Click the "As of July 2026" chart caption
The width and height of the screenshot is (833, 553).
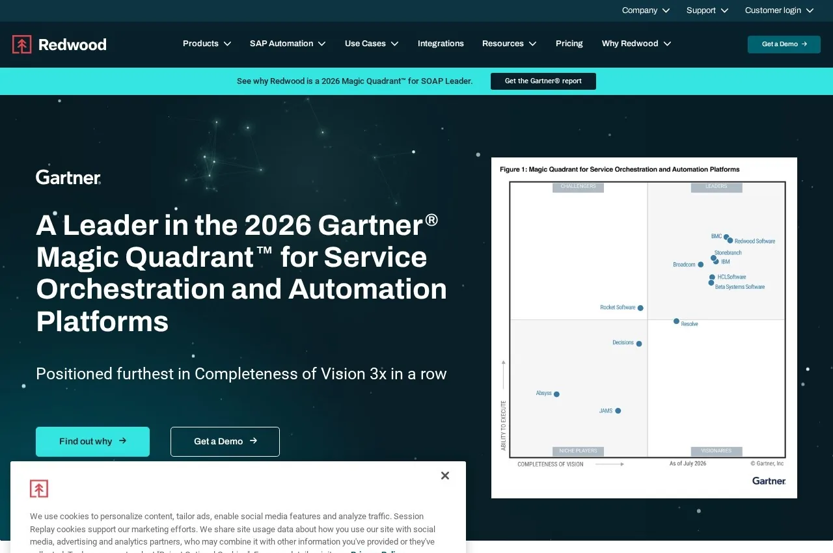(x=688, y=464)
